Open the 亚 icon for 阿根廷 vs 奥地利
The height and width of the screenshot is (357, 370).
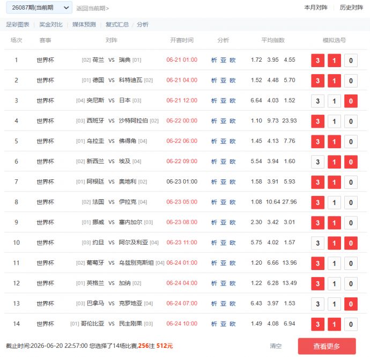coord(223,181)
